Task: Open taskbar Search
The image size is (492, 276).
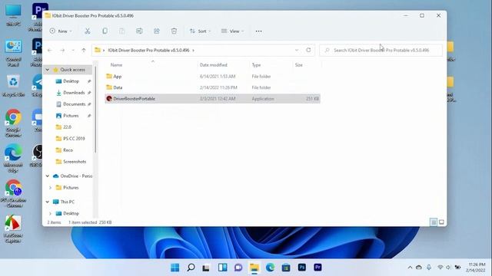Action: (191, 268)
